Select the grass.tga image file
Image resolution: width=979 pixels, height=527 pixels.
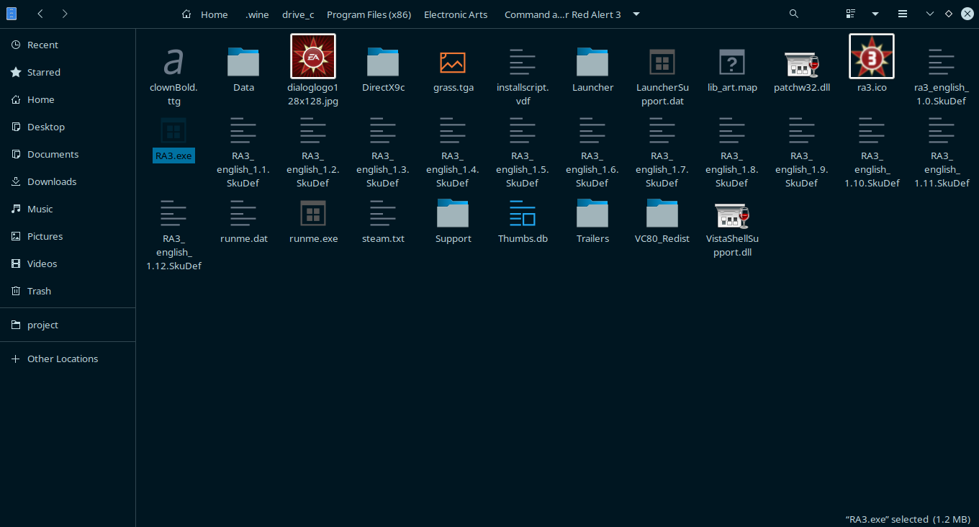[453, 62]
